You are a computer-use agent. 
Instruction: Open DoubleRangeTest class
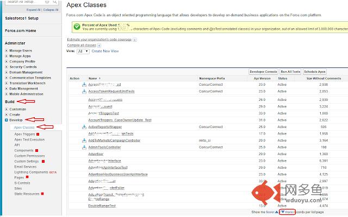pos(102,206)
